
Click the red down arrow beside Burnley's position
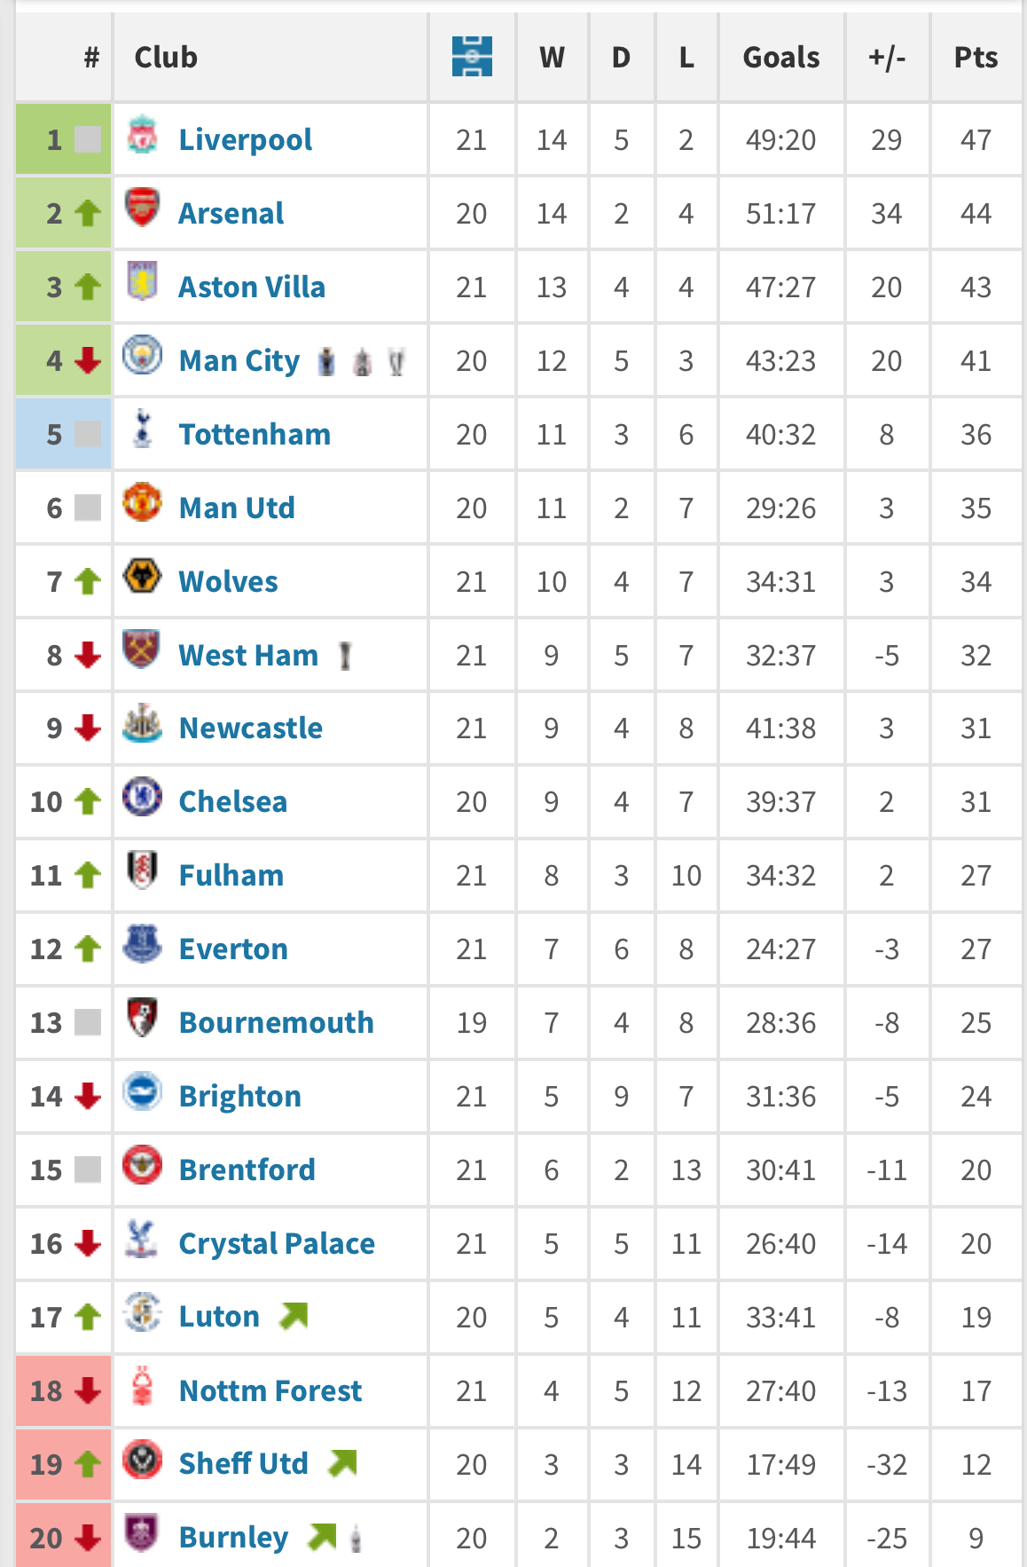point(88,1538)
